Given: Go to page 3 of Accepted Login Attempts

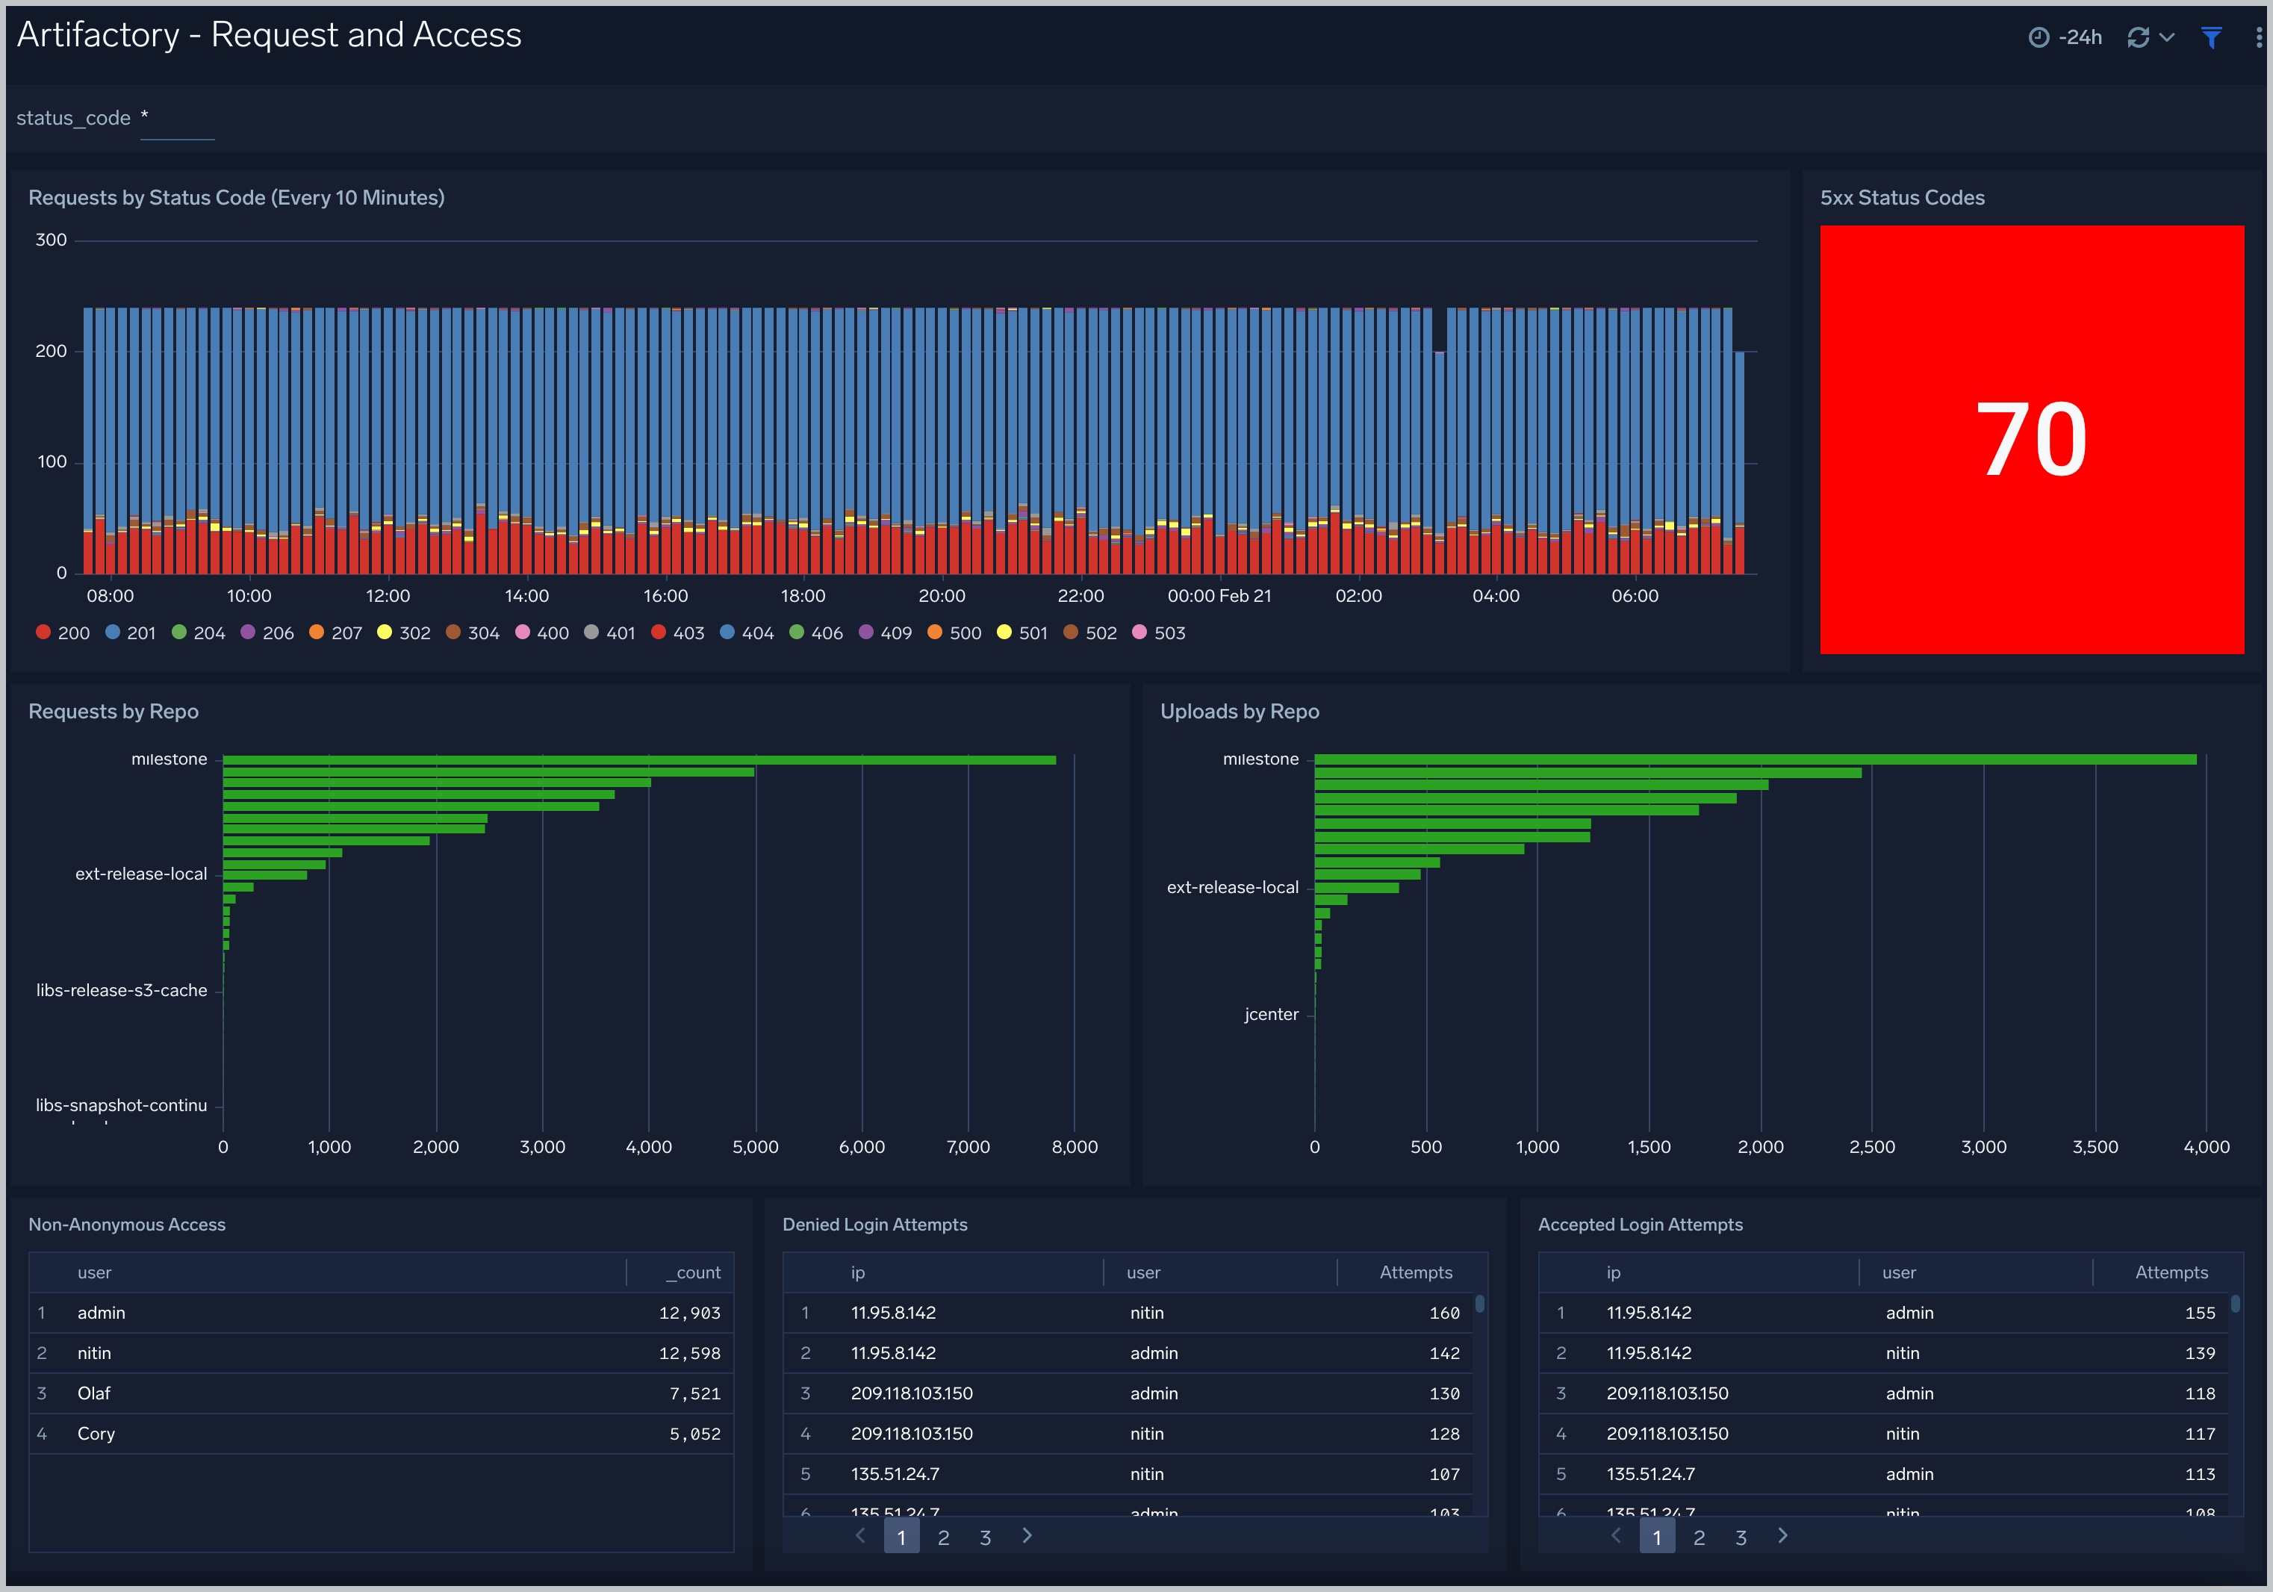Looking at the screenshot, I should [x=1741, y=1537].
